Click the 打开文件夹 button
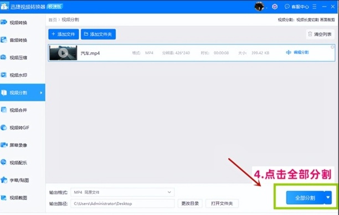Screen dimensions: 339x215 (x=222, y=203)
